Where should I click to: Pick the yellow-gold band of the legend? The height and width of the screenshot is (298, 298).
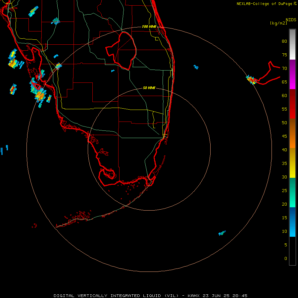tap(292, 163)
